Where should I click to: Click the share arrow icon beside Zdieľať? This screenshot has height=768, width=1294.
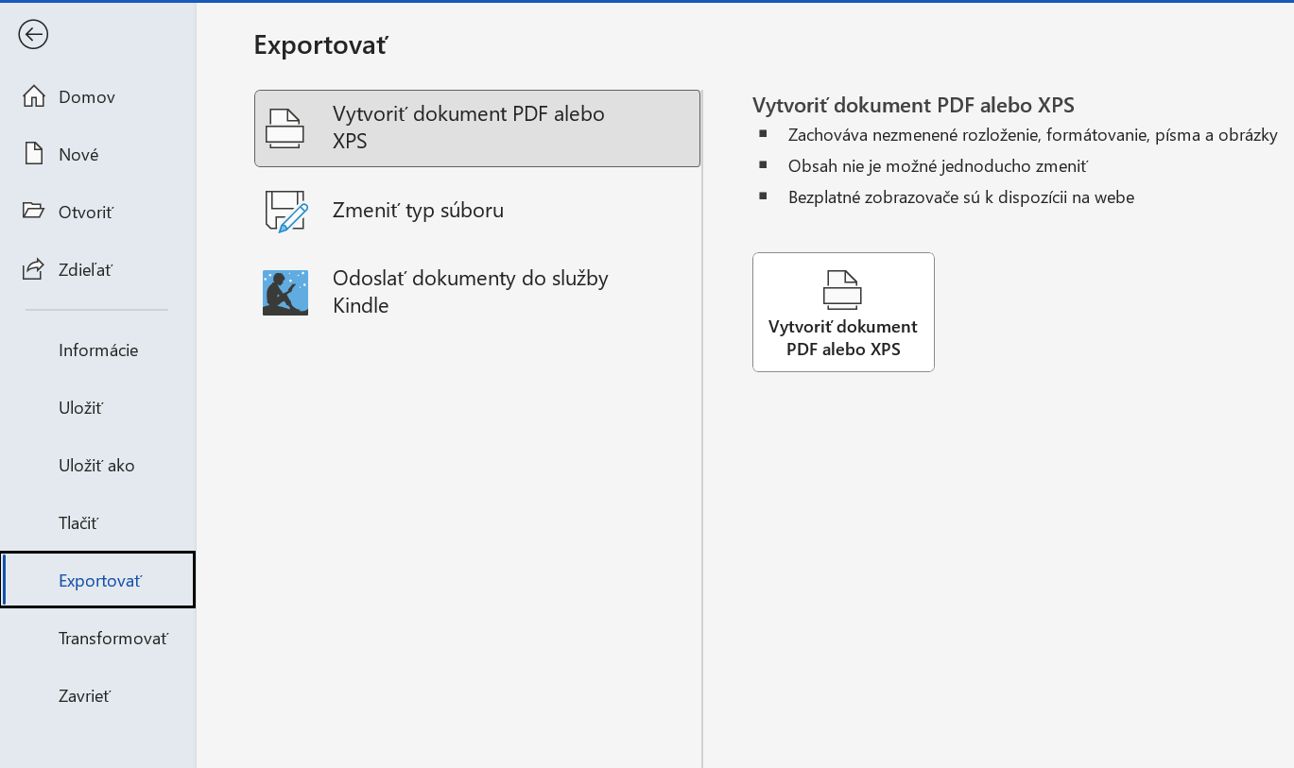tap(34, 269)
